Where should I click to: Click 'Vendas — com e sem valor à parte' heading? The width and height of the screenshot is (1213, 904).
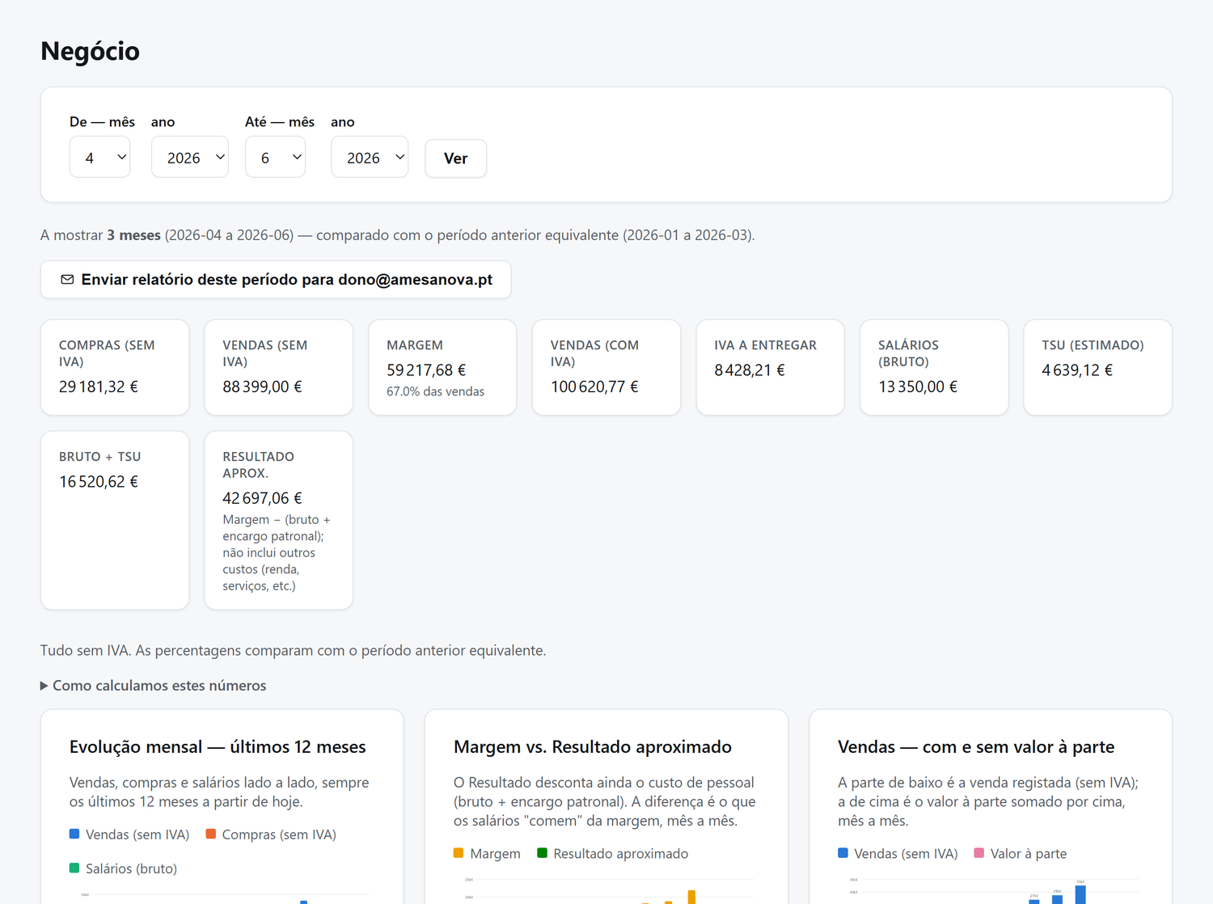[x=976, y=746]
